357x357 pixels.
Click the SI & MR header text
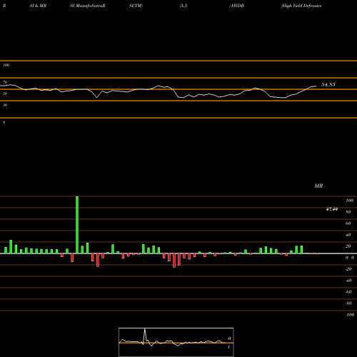[x=38, y=6]
